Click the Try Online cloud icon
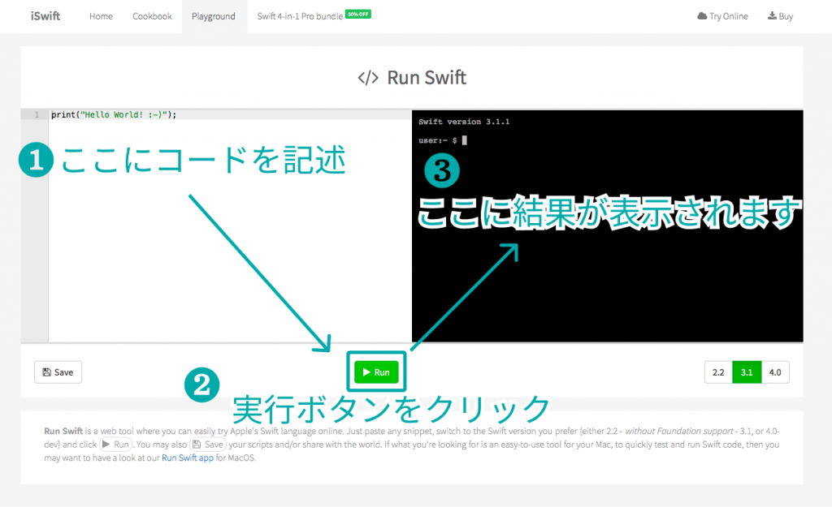The height and width of the screenshot is (507, 832). coord(702,16)
